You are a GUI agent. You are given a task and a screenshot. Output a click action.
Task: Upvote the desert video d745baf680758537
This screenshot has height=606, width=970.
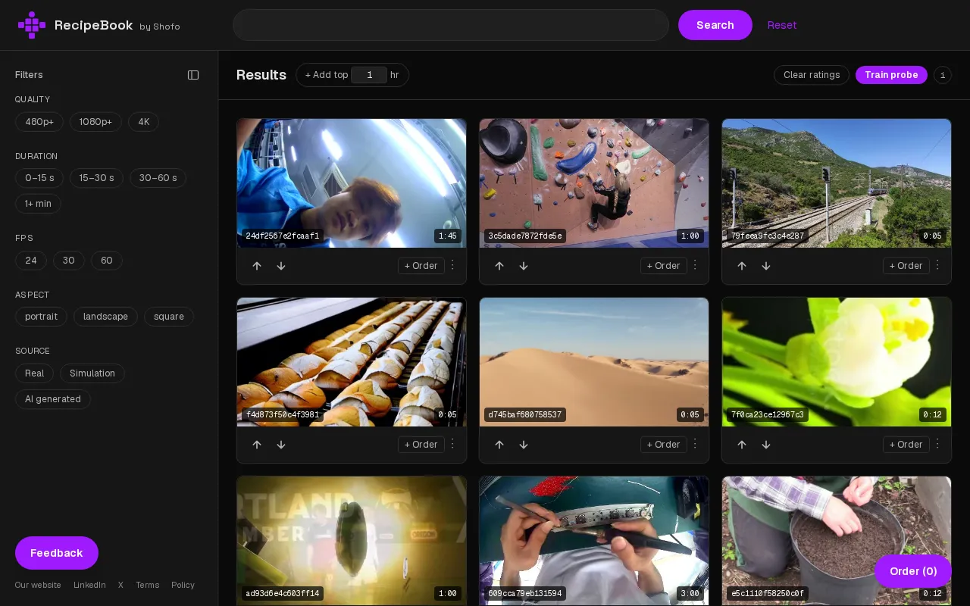coord(499,445)
